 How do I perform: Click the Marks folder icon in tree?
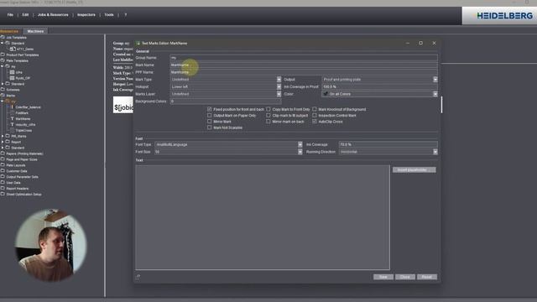click(x=3, y=96)
